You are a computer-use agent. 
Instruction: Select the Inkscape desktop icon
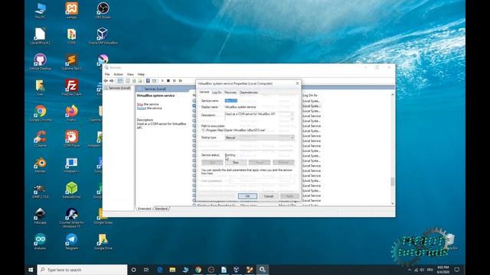(41, 215)
